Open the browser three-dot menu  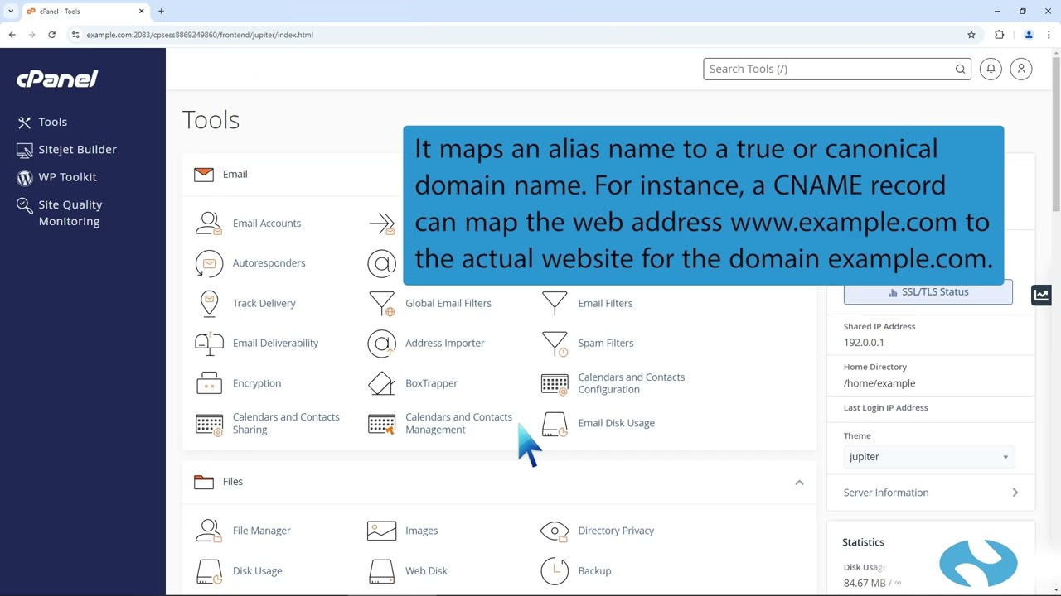click(1049, 35)
